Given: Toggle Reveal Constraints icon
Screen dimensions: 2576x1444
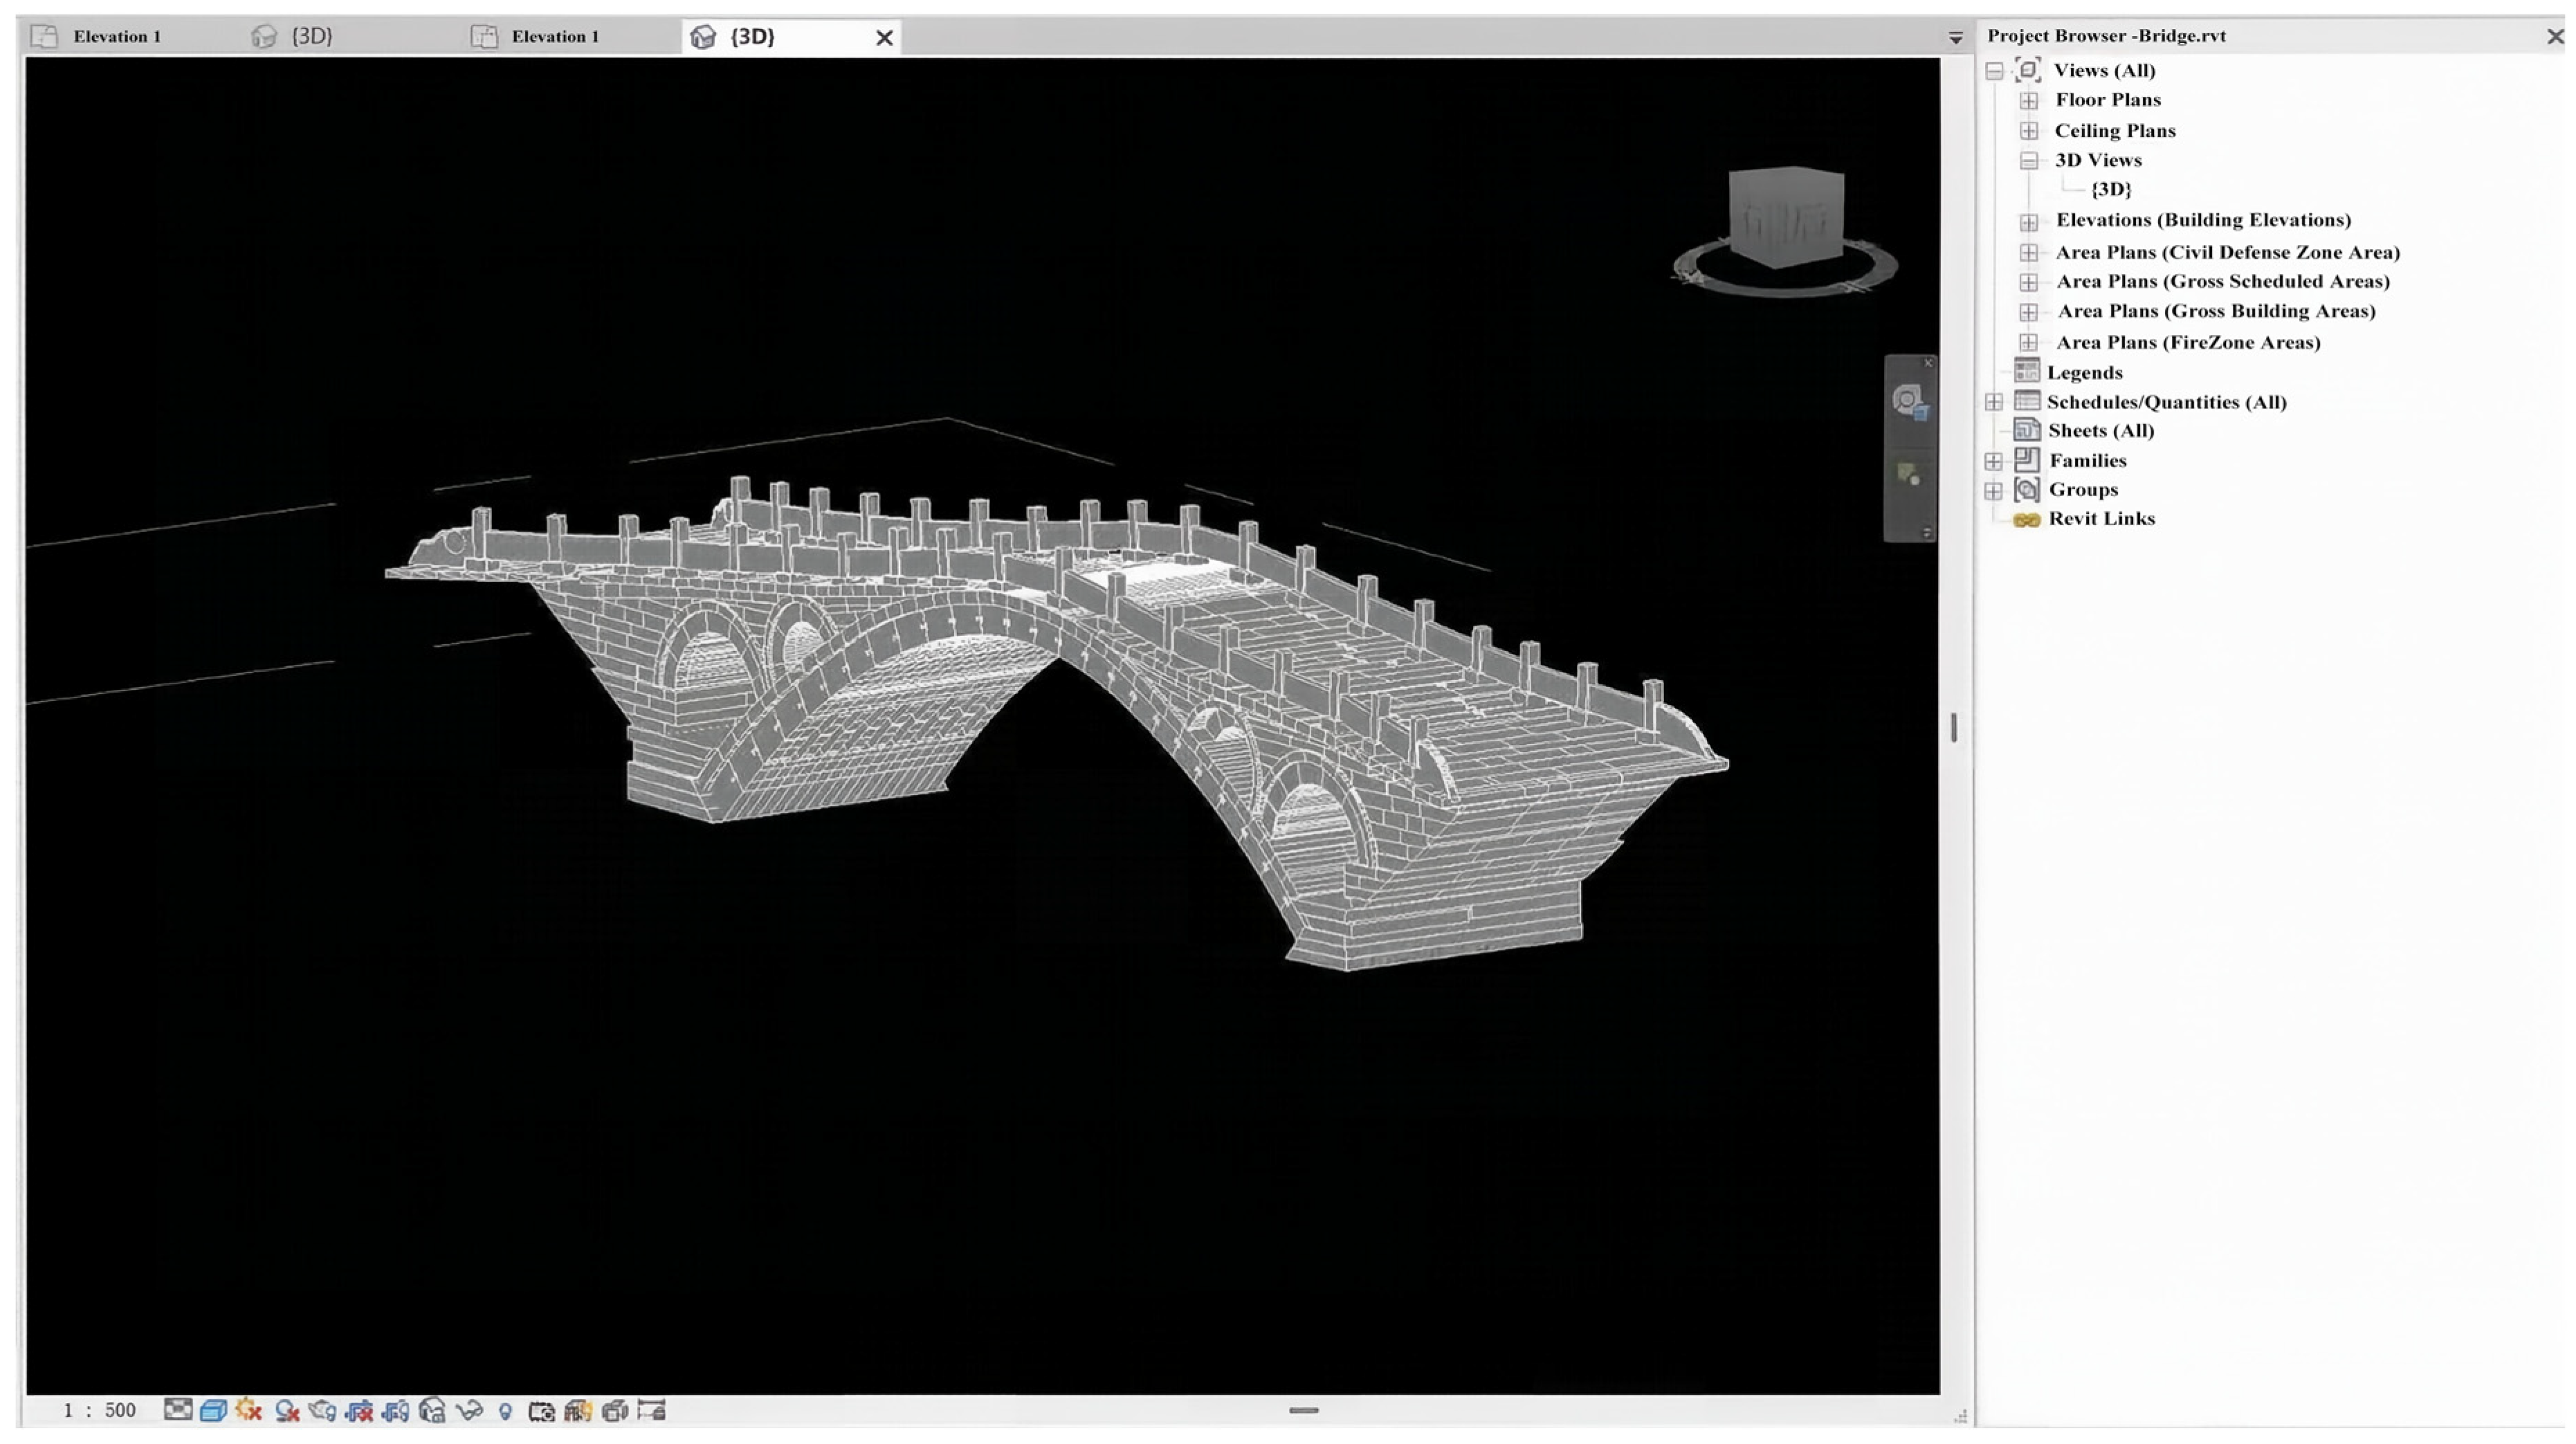Looking at the screenshot, I should (652, 1410).
